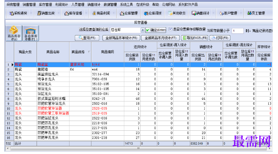Image resolution: width=278 pixels, height=154 pixels.
Task: Expand the arrow next to 商品利润
Action: [114, 13]
